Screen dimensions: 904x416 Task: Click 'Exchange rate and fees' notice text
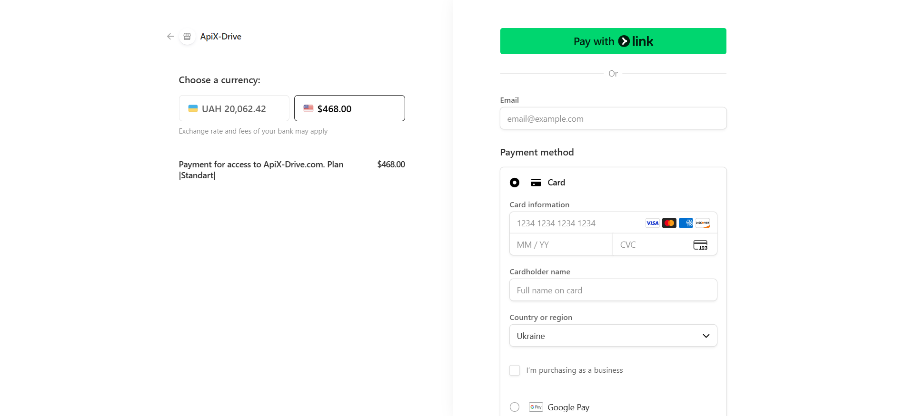coord(253,131)
